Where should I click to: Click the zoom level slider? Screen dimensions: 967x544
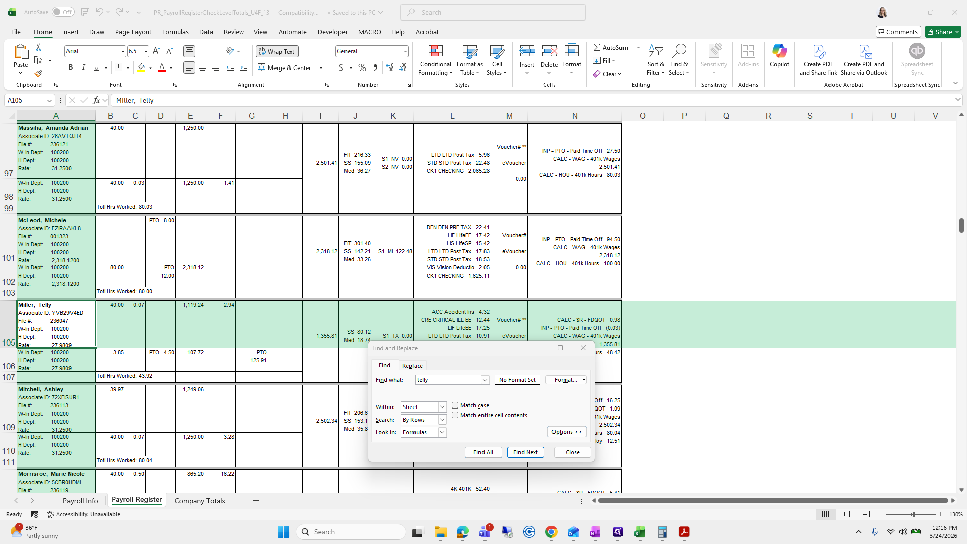(913, 514)
